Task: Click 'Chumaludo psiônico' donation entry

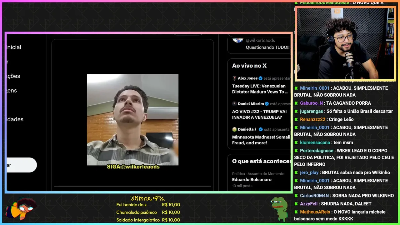Action: click(x=148, y=212)
